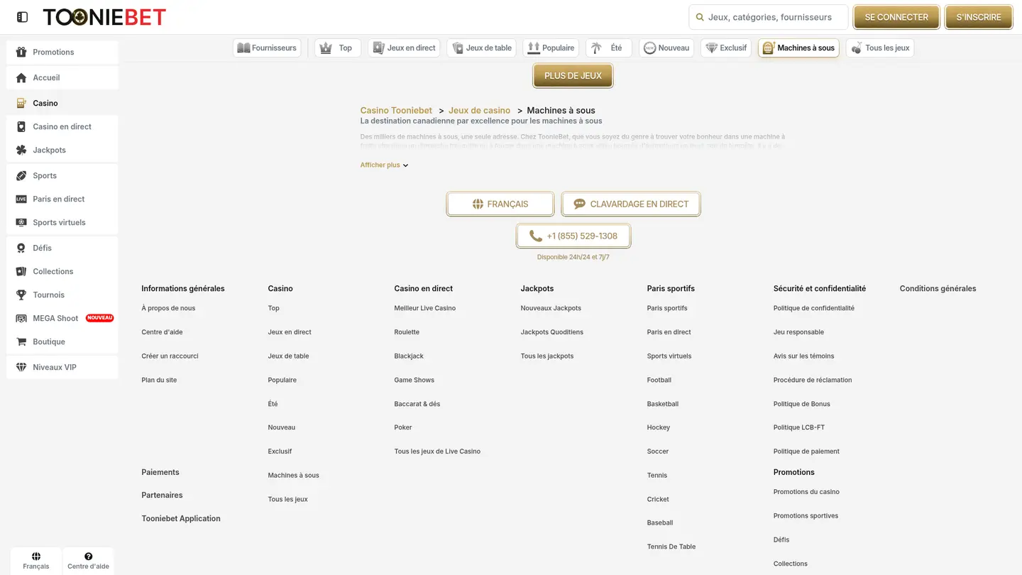Open Jackpots via the clover icon
The width and height of the screenshot is (1022, 575).
pos(21,150)
